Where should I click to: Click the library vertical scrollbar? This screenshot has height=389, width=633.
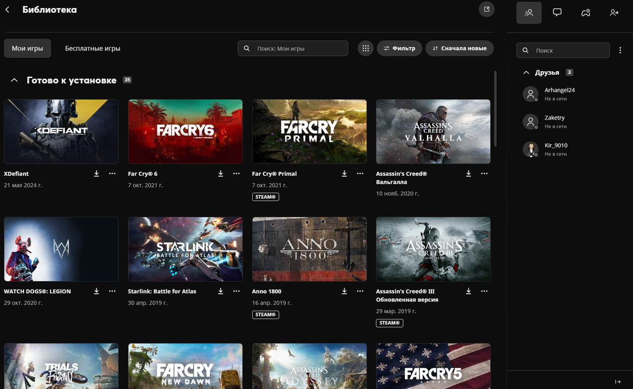coord(496,109)
